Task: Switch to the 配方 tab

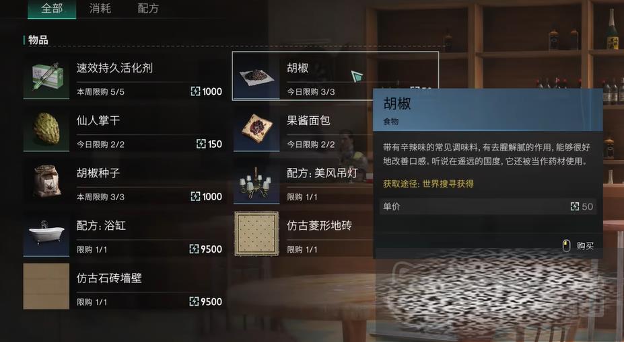Action: coord(148,8)
